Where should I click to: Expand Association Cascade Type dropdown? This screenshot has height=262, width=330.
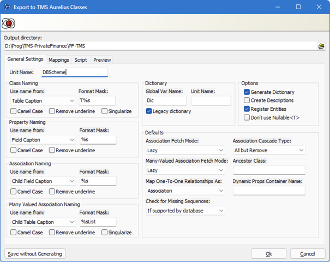tap(269, 150)
